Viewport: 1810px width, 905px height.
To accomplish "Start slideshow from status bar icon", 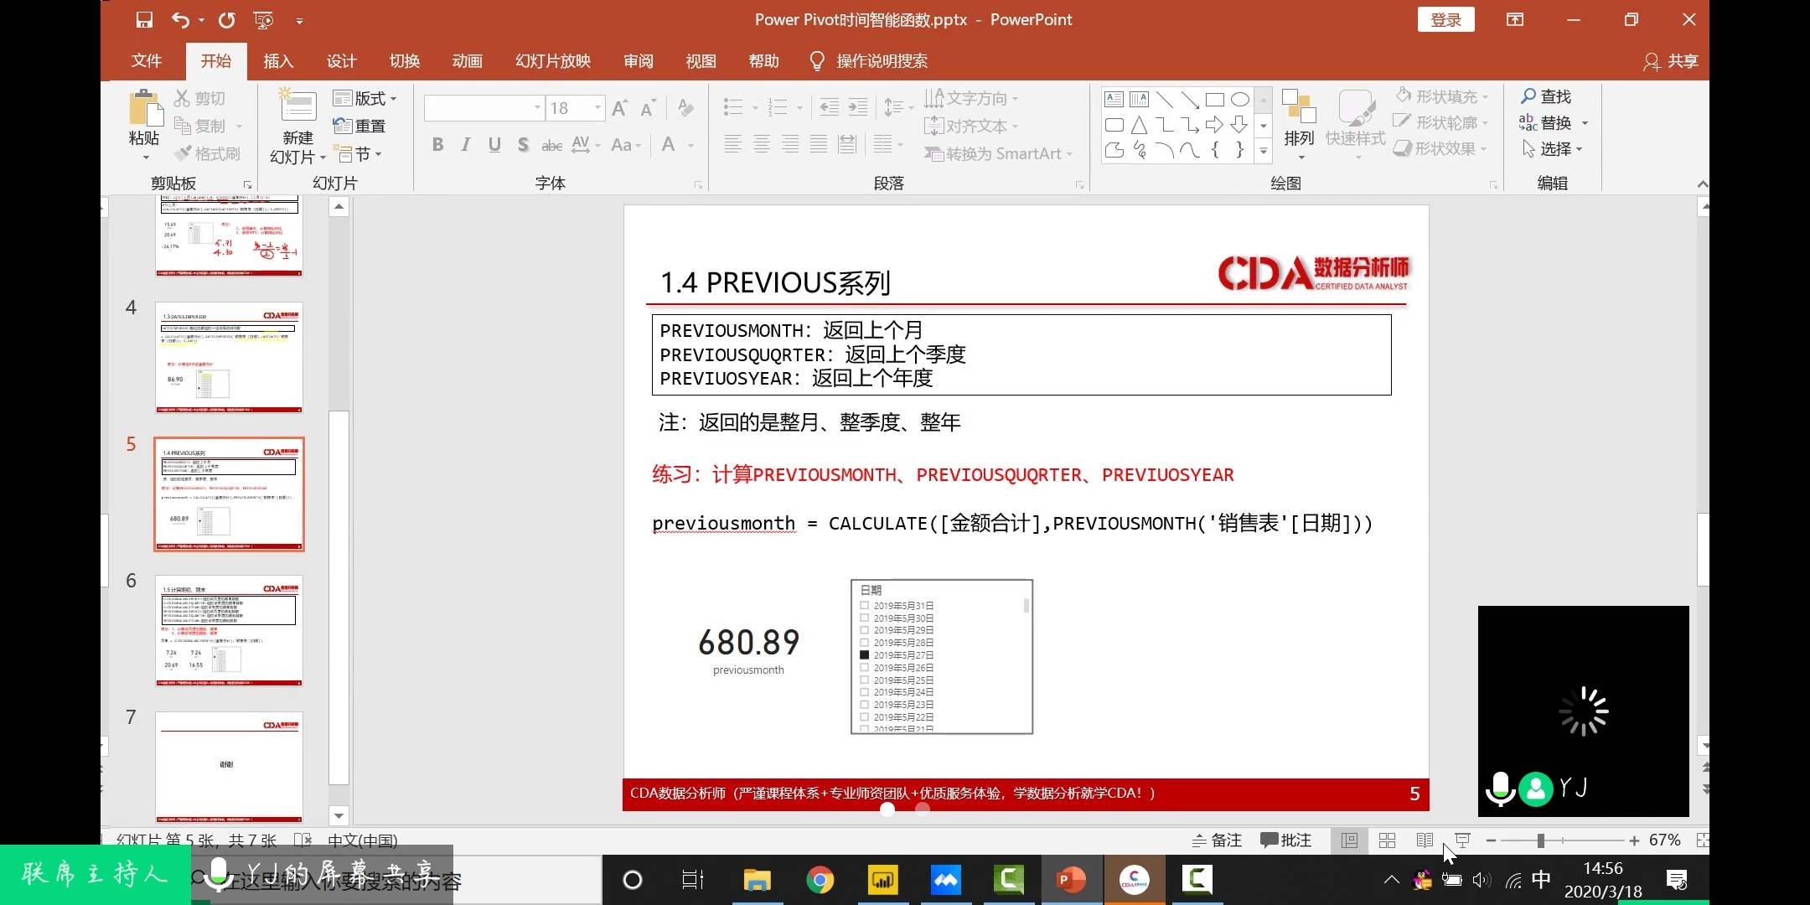I will click(x=1462, y=840).
